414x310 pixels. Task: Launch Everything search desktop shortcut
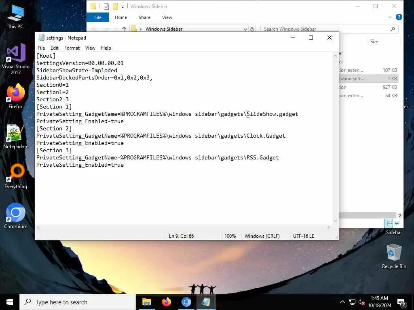[16, 176]
